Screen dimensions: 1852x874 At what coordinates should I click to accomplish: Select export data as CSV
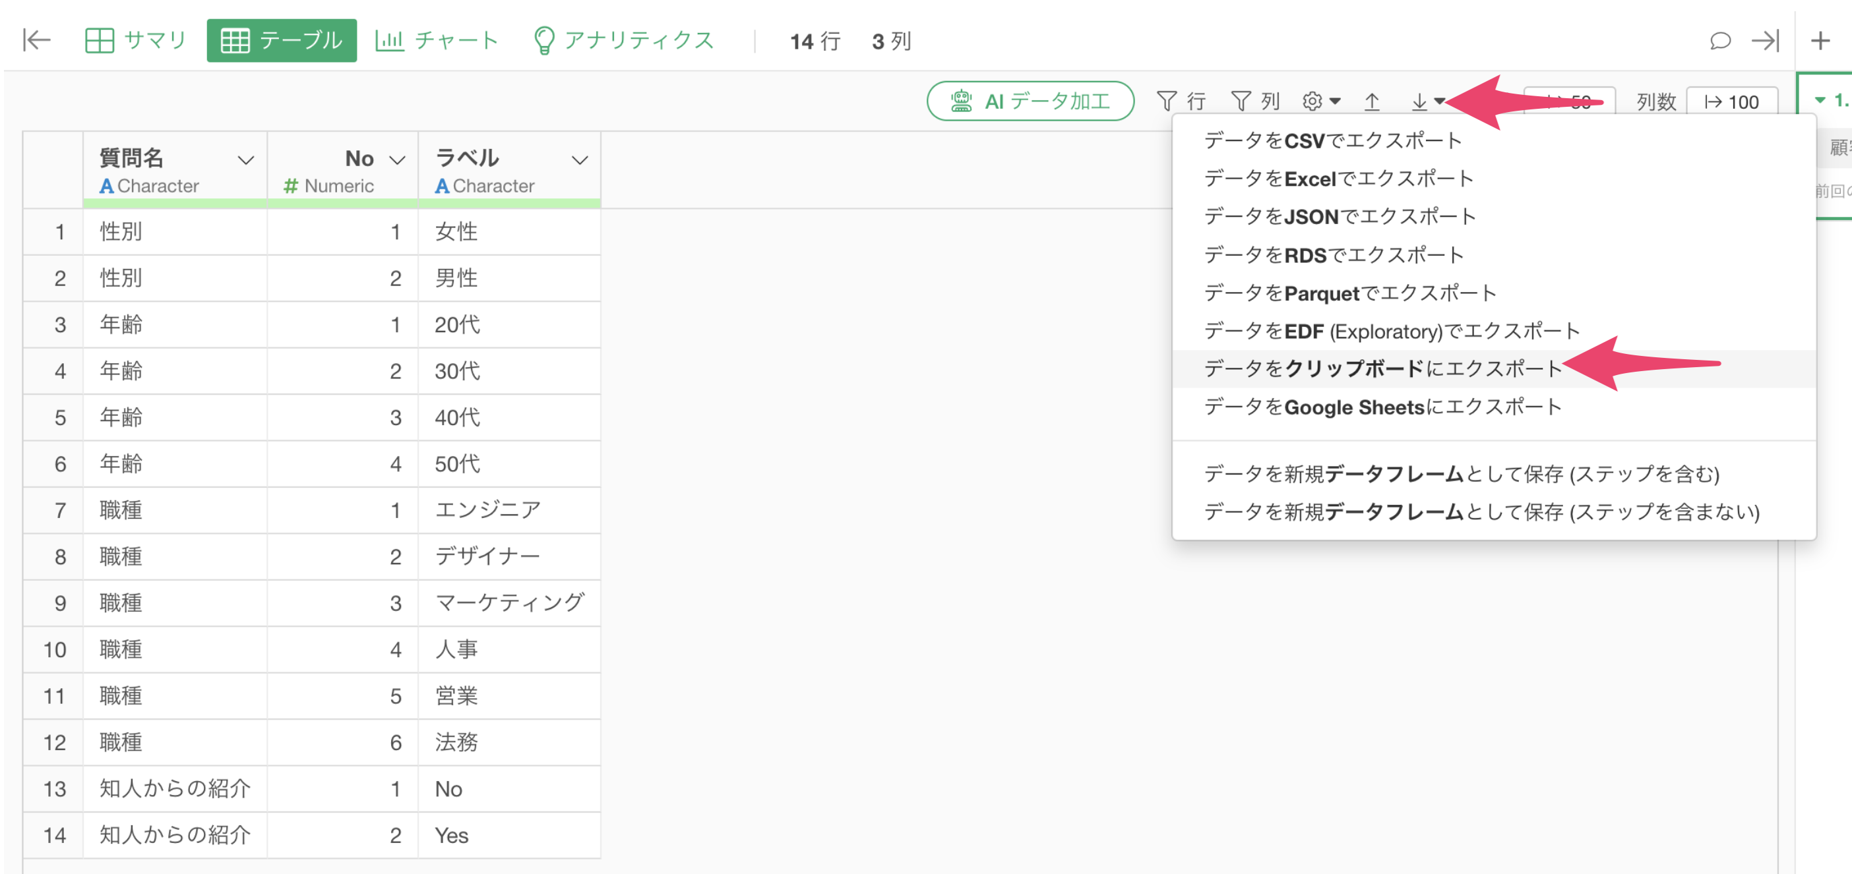[x=1332, y=140]
